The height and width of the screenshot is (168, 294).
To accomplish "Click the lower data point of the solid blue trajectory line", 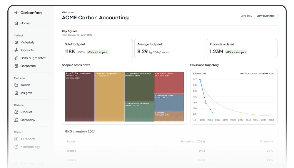I will pos(206,103).
